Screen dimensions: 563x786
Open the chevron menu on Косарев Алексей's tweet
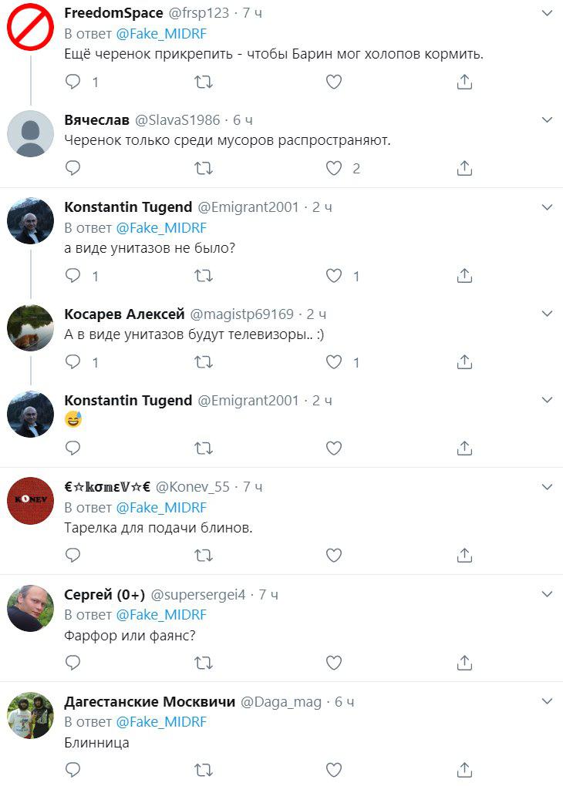pyautogui.click(x=547, y=314)
